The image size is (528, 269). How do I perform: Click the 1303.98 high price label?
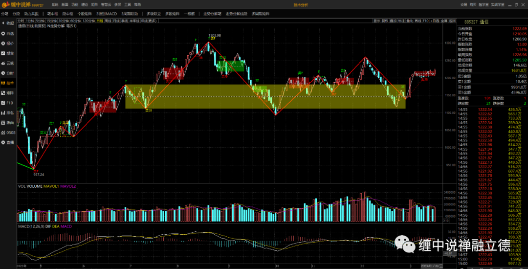(215, 35)
